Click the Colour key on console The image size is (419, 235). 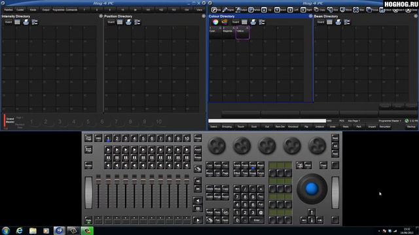pyautogui.click(x=253, y=165)
